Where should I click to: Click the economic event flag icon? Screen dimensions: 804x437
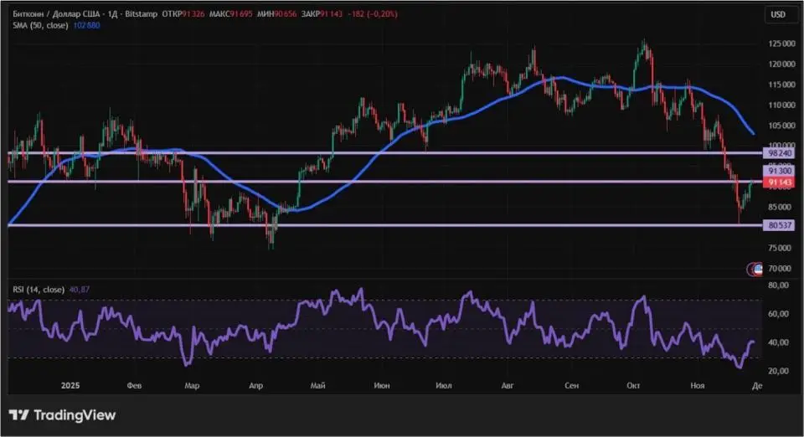pos(754,269)
